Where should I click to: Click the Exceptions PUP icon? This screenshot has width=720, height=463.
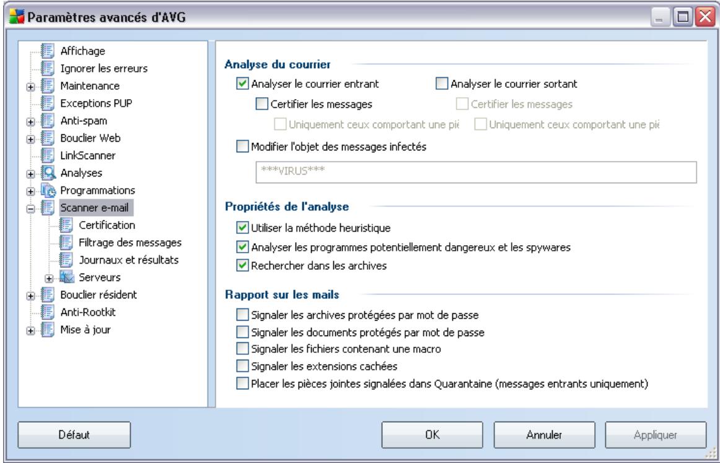pos(48,103)
